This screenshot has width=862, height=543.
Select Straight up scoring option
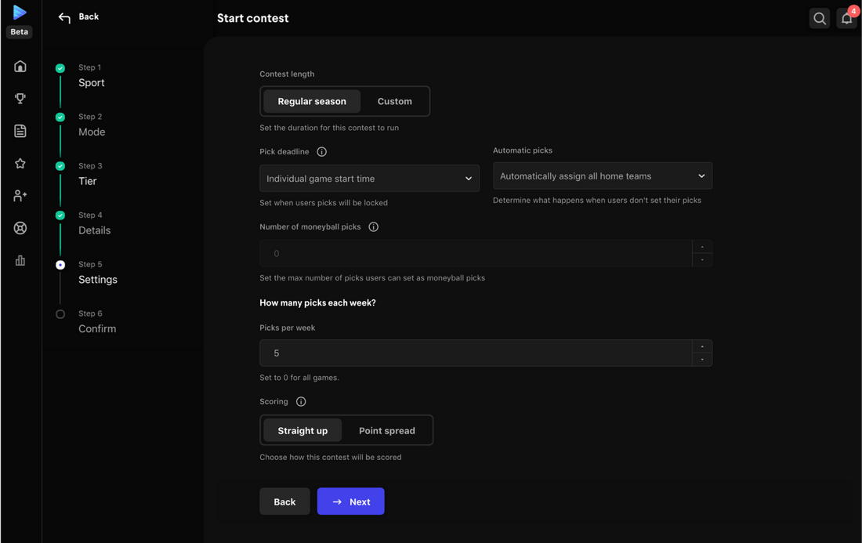[x=302, y=430]
